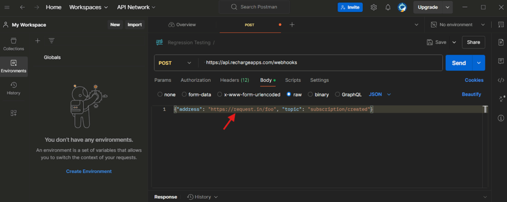Open Collections in the sidebar
This screenshot has height=202, width=507.
[x=13, y=44]
